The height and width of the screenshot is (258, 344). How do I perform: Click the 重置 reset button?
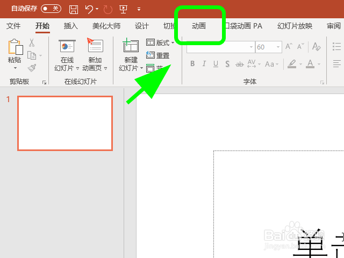pyautogui.click(x=157, y=55)
